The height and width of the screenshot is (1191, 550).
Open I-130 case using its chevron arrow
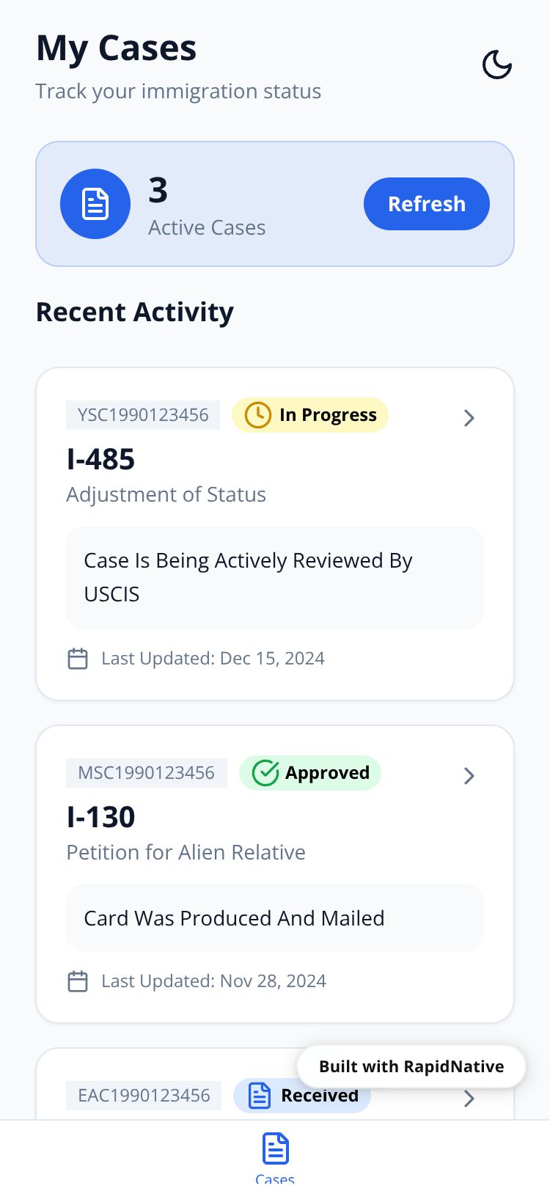(469, 776)
